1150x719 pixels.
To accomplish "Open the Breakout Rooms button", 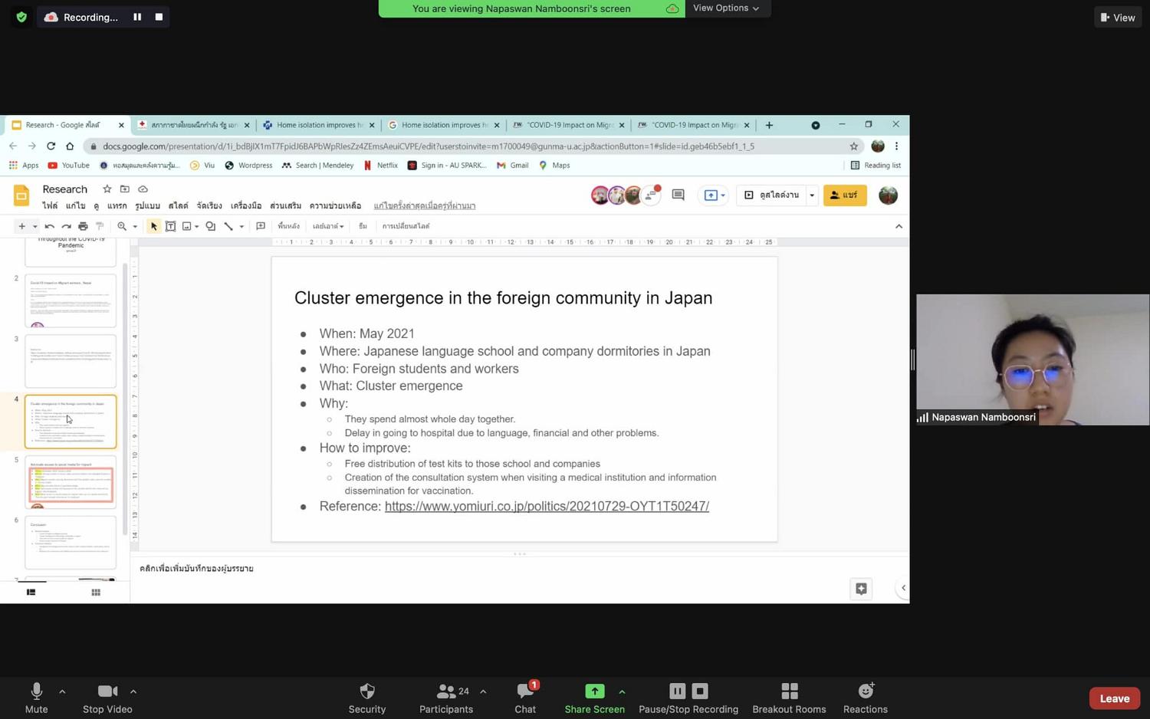I will pos(789,698).
